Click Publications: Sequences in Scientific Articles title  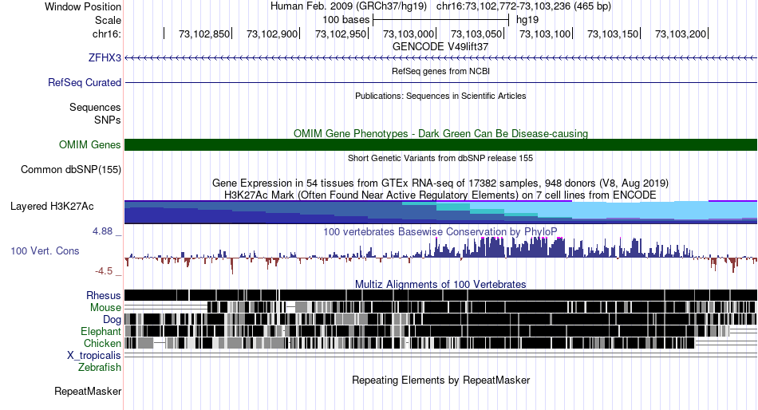(440, 96)
